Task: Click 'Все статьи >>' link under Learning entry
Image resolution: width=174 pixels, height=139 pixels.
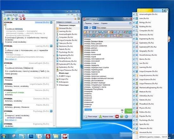Action: (11, 59)
